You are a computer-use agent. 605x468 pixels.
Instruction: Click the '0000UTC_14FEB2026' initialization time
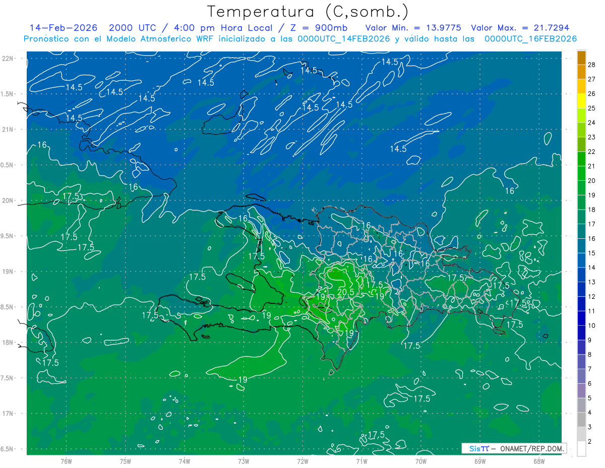tap(344, 39)
